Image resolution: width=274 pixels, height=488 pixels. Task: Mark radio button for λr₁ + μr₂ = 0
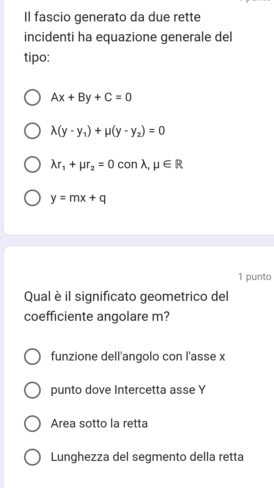[x=32, y=164]
